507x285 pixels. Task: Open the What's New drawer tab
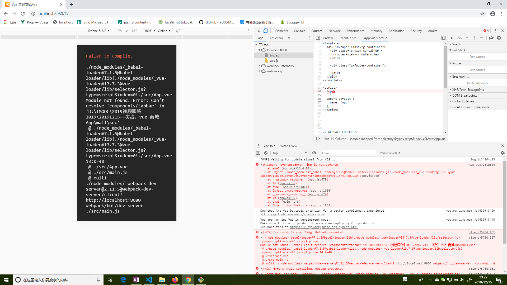tap(289, 146)
